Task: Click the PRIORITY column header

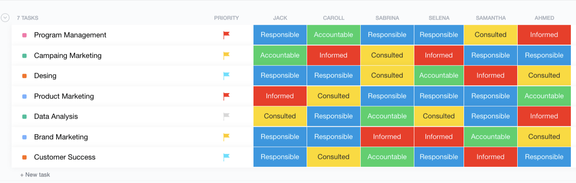Action: pyautogui.click(x=226, y=18)
